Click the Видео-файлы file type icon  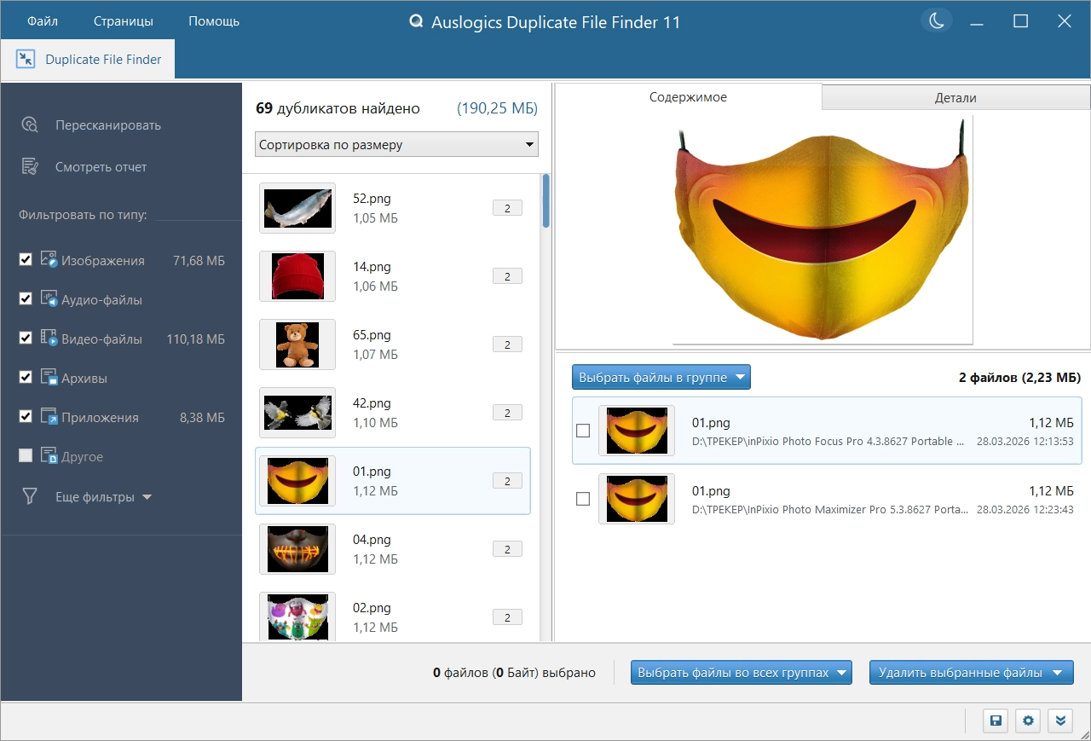[x=49, y=339]
